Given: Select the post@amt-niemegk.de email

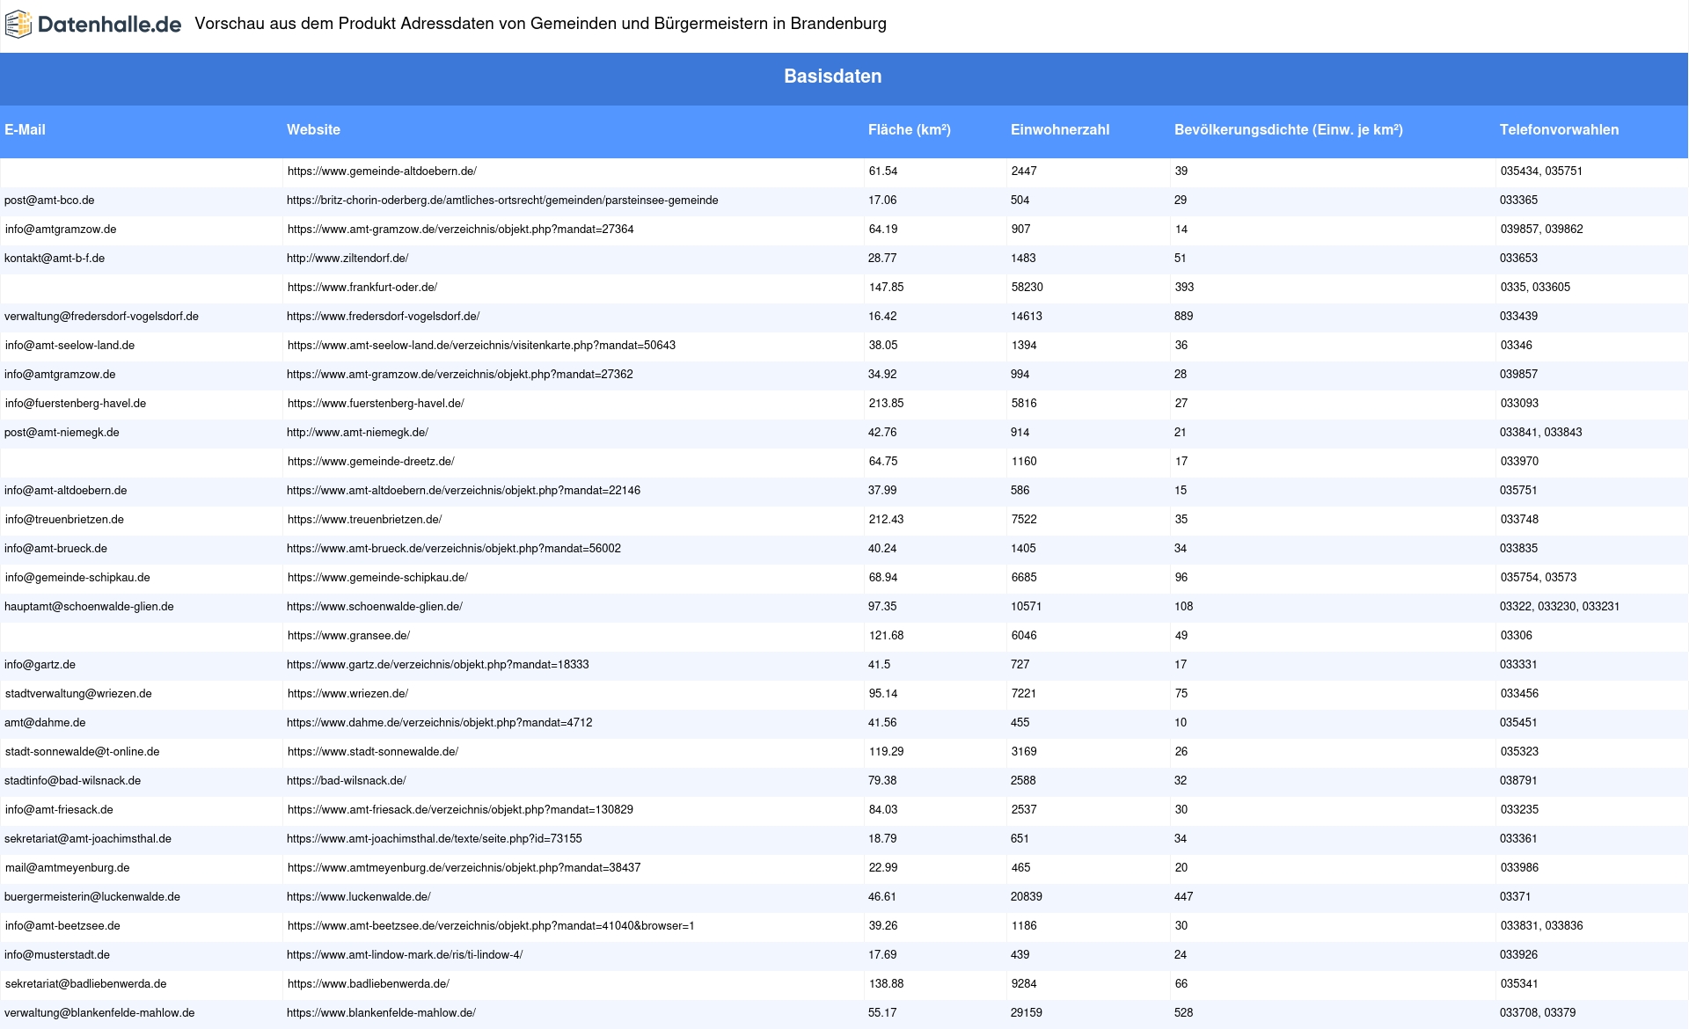Looking at the screenshot, I should [62, 433].
